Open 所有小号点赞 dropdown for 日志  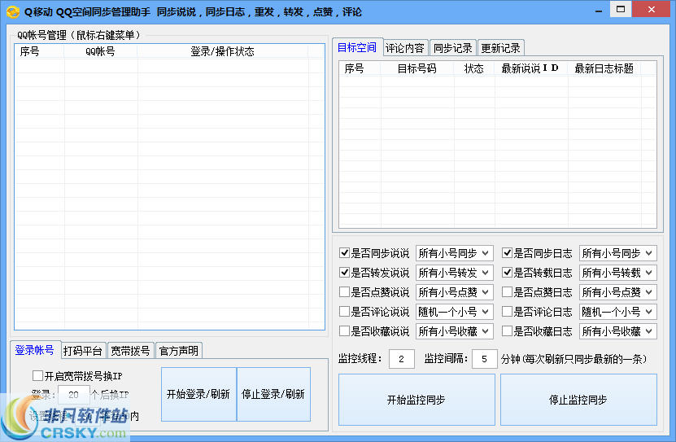[617, 292]
